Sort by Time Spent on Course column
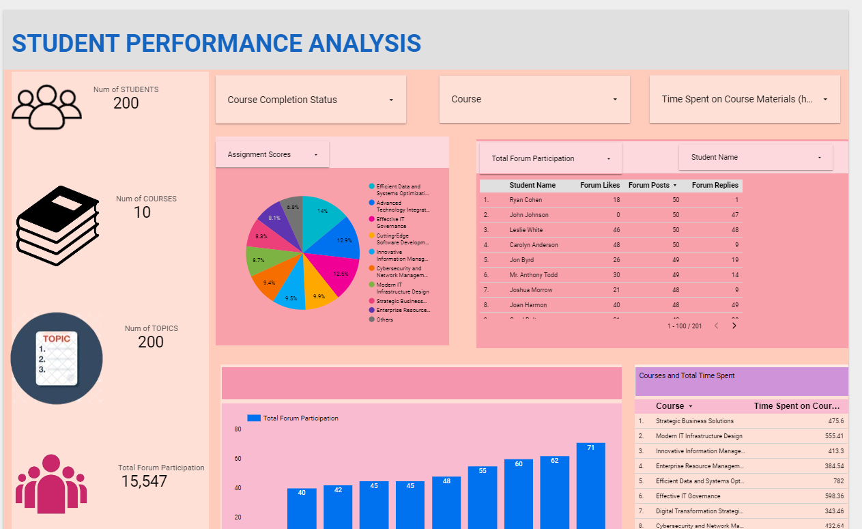This screenshot has width=862, height=529. pyautogui.click(x=797, y=405)
